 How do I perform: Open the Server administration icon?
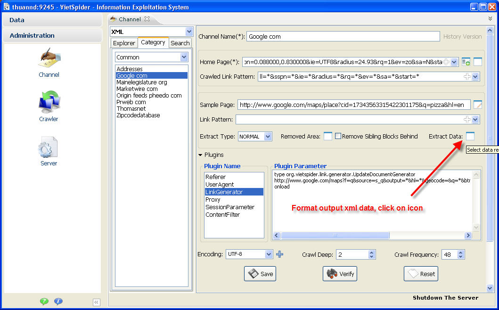pyautogui.click(x=49, y=148)
